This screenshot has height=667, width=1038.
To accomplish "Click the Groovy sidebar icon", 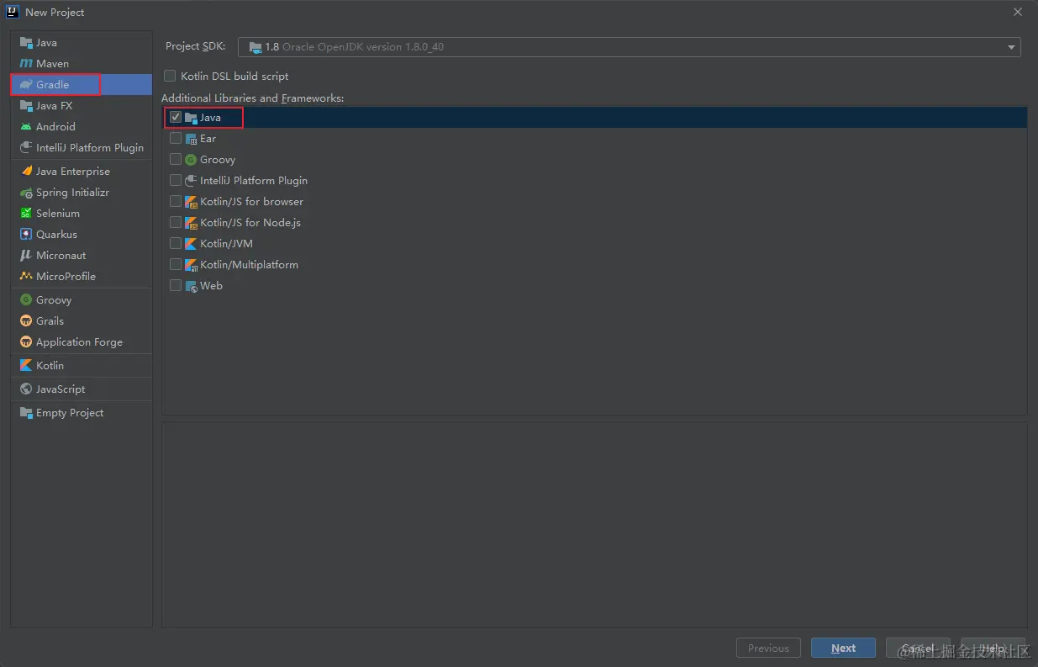I will 26,300.
